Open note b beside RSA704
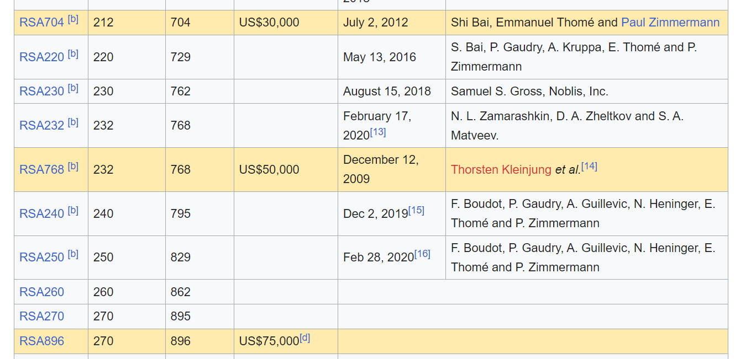This screenshot has width=751, height=359. pyautogui.click(x=73, y=20)
